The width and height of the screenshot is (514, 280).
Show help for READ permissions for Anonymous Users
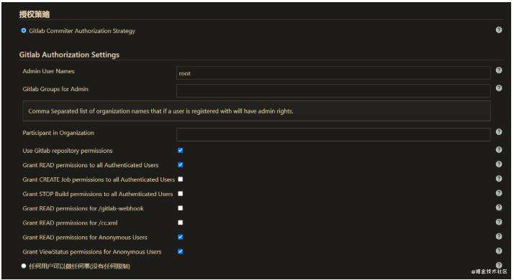click(499, 236)
